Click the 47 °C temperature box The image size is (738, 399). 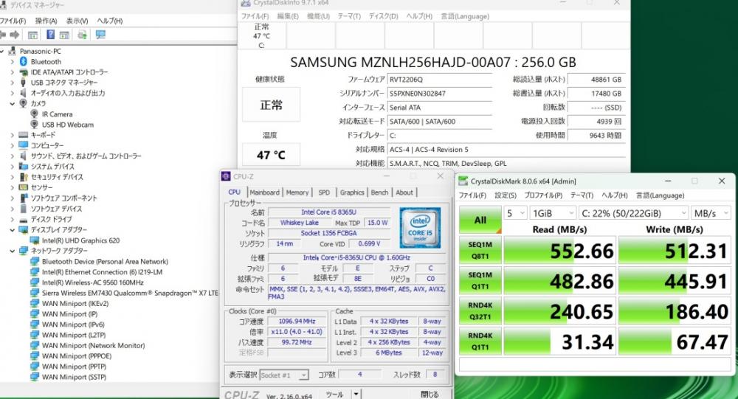[x=271, y=155]
